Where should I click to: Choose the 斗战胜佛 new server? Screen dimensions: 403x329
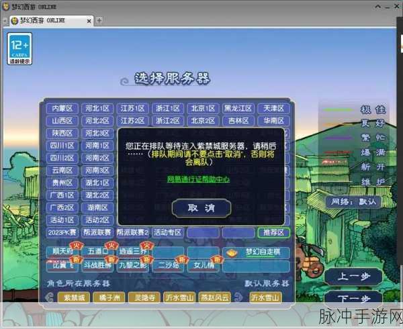97,266
